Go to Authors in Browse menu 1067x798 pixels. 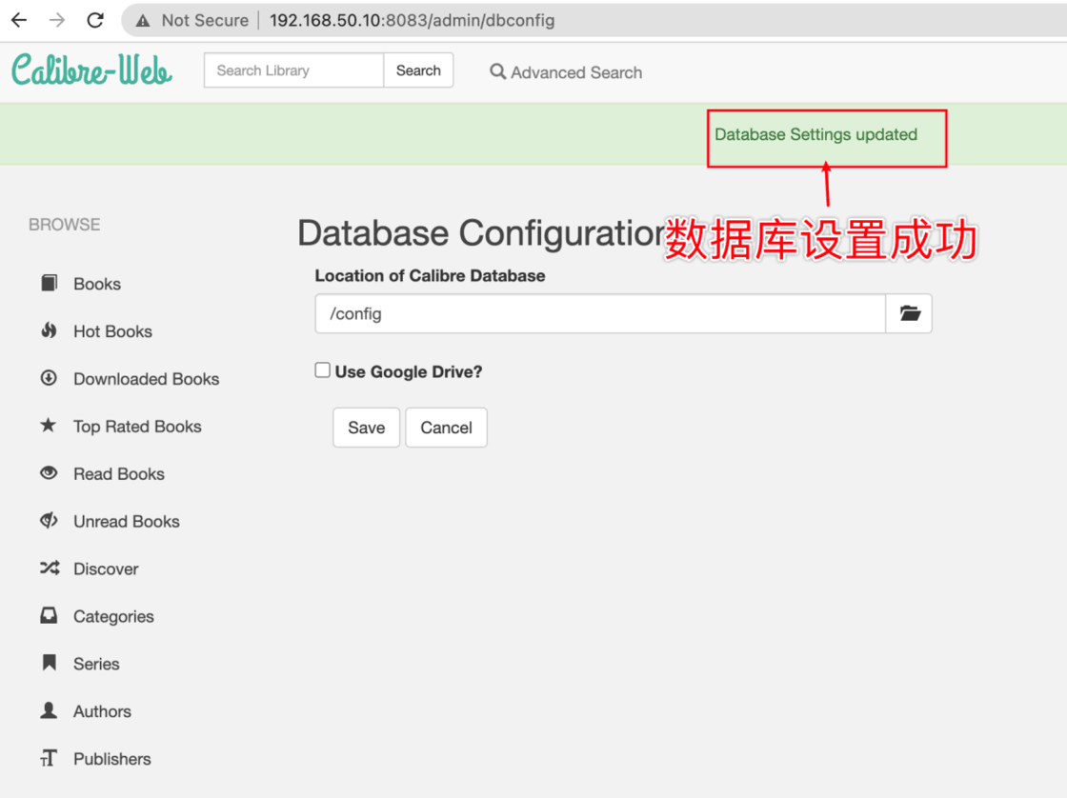click(x=102, y=711)
